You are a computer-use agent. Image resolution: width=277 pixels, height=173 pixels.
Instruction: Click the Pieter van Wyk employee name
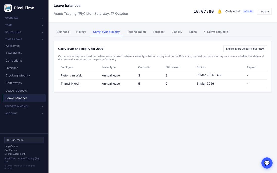[71, 75]
